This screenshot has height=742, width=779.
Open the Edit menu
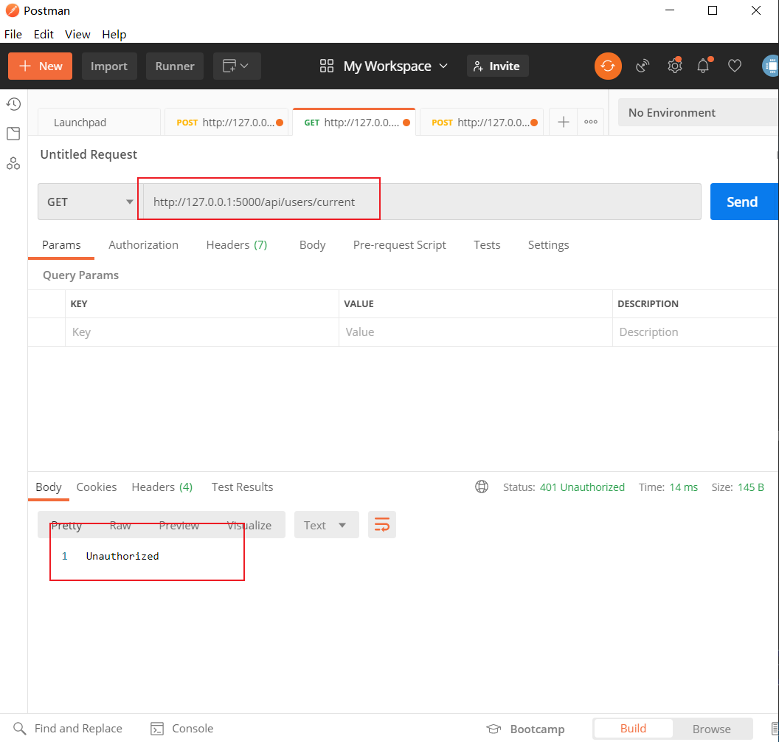pyautogui.click(x=44, y=34)
